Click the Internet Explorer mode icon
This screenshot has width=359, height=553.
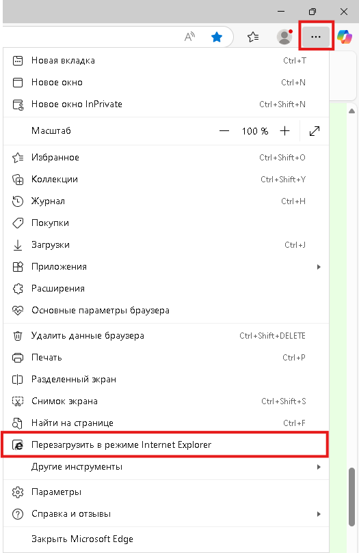click(18, 445)
